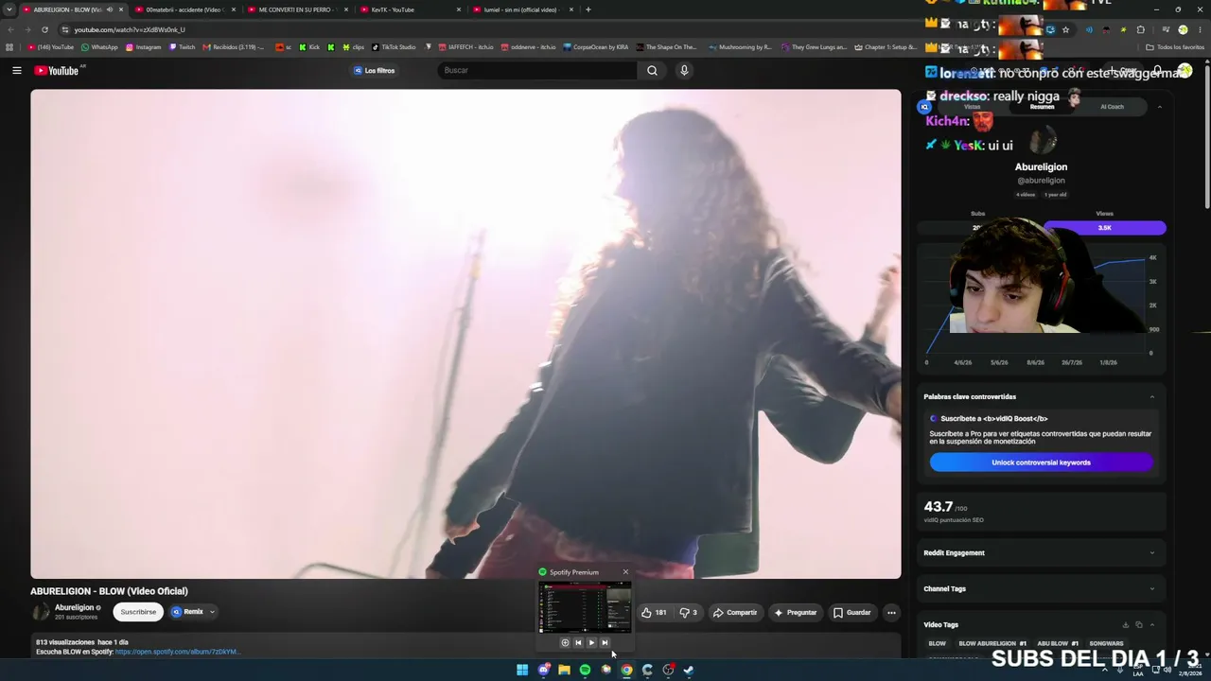Image resolution: width=1211 pixels, height=681 pixels.
Task: Reload the current page
Action: pos(44,29)
